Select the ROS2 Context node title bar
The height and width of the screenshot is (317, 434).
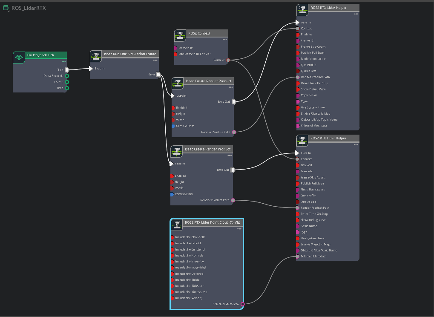point(205,33)
